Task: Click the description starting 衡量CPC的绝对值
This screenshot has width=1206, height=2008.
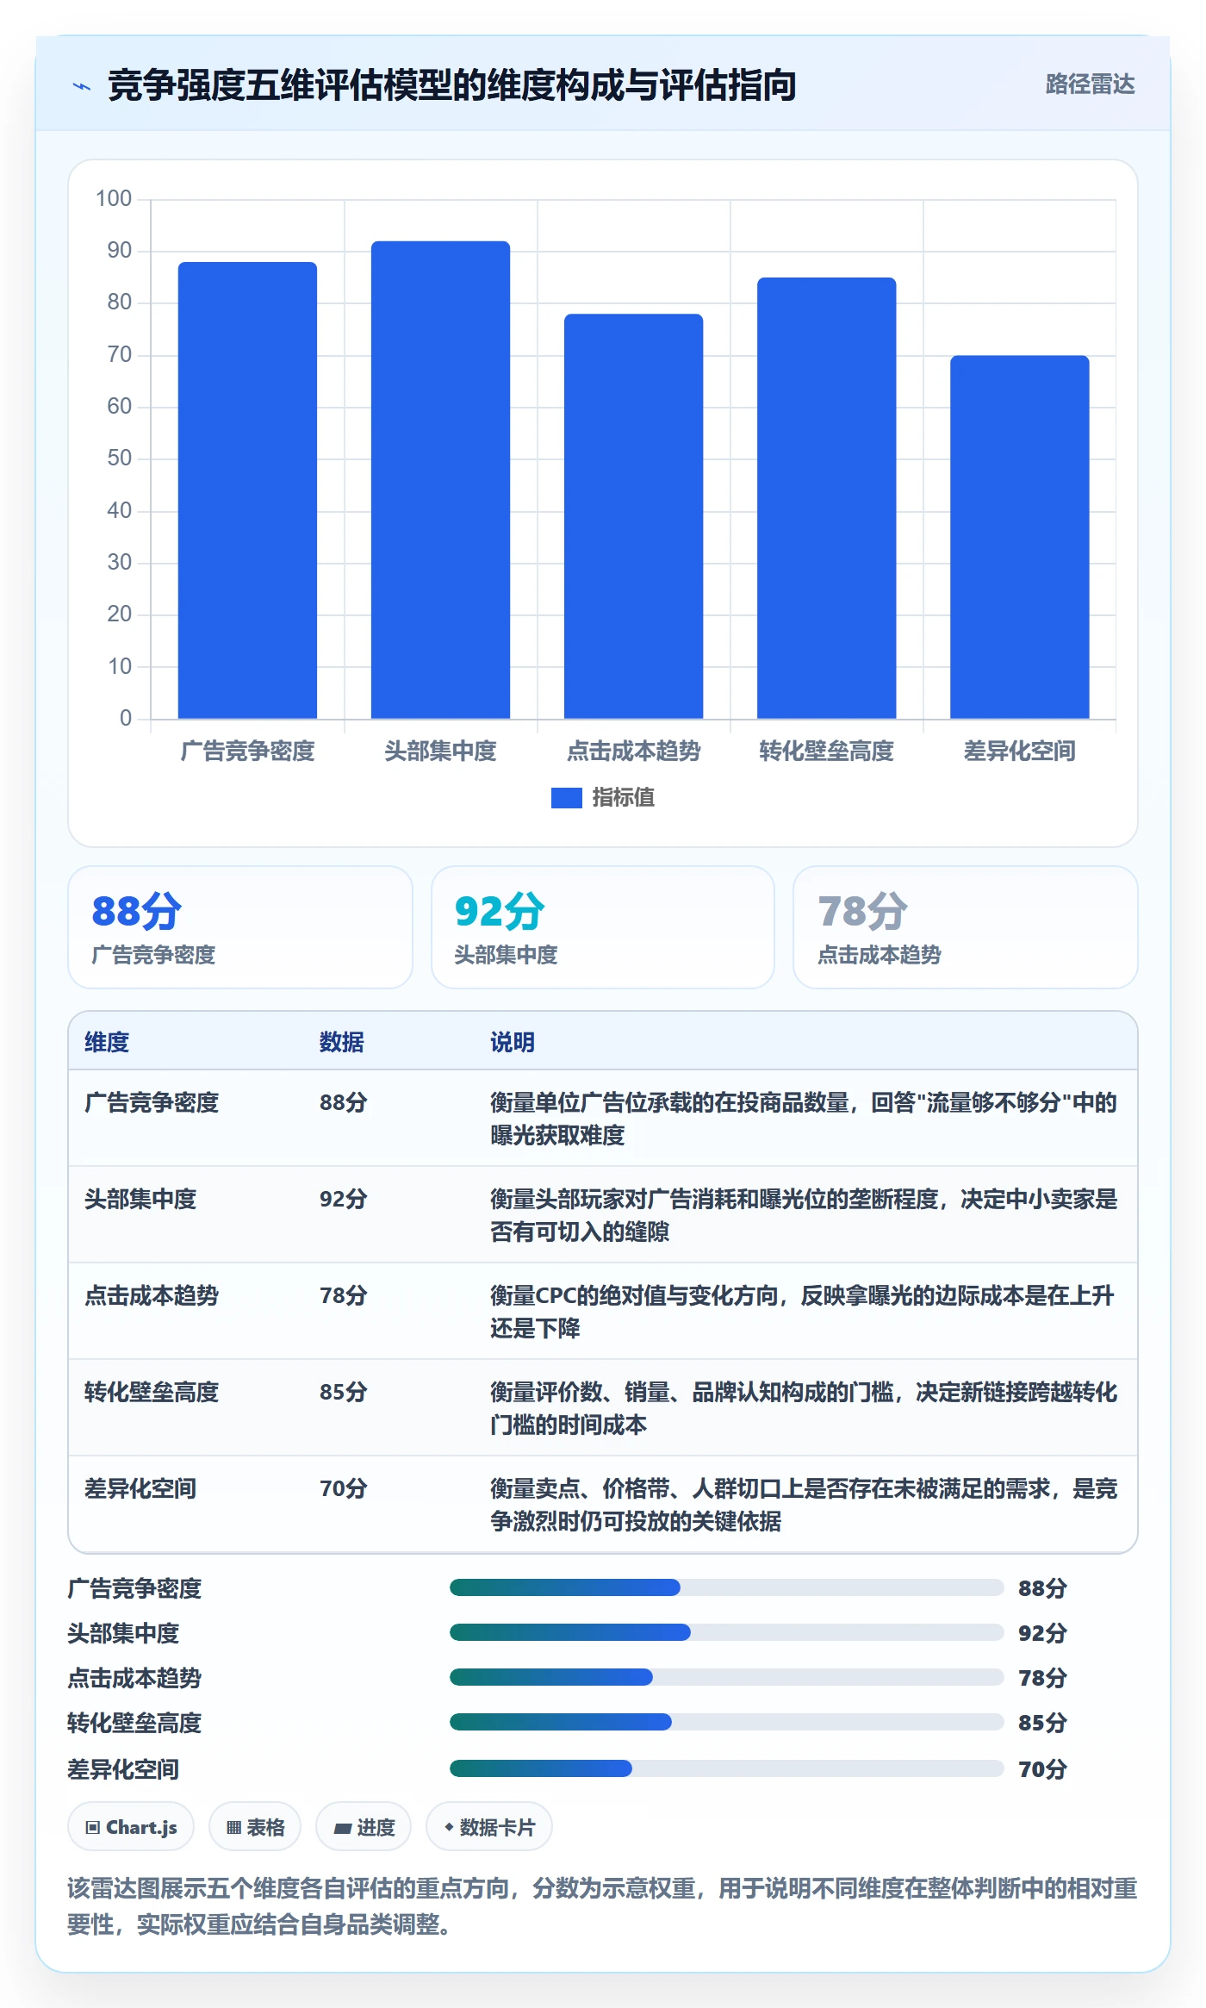Action: [x=804, y=1313]
